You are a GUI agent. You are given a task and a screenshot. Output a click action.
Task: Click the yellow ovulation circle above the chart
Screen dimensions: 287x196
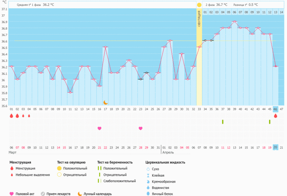coord(199,5)
